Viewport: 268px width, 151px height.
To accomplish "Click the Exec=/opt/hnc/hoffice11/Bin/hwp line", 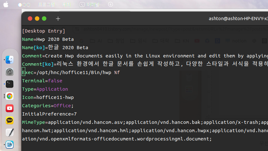I will click(71, 72).
